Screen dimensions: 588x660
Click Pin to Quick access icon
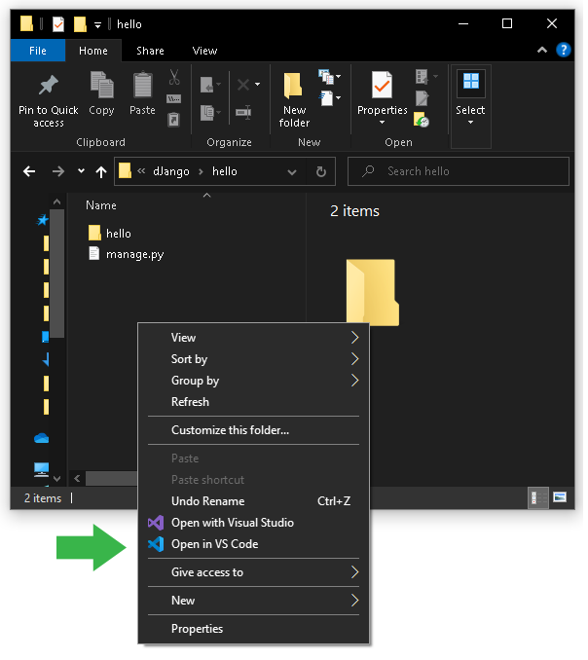click(x=49, y=86)
